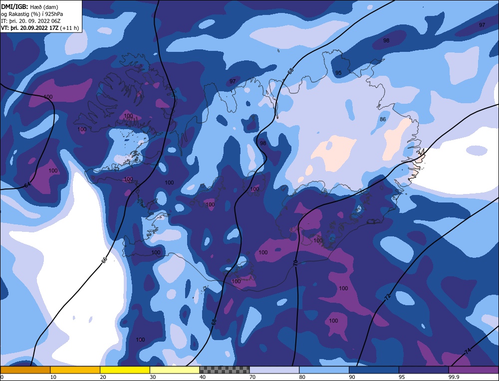
Task: Click the "74" height contour label
Action: coord(468,352)
